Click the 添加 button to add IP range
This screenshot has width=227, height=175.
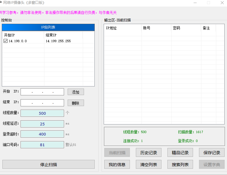pos(76,92)
